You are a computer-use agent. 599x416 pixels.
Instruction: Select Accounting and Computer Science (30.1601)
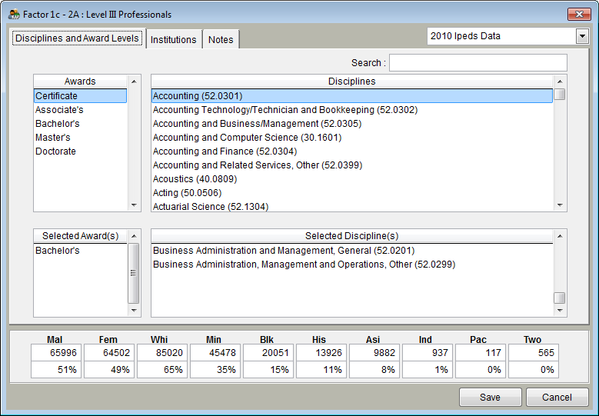coord(352,137)
